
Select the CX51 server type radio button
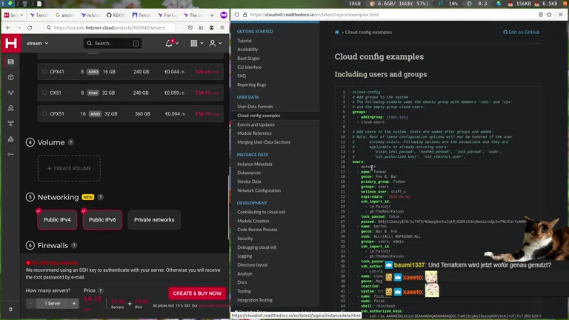[44, 93]
